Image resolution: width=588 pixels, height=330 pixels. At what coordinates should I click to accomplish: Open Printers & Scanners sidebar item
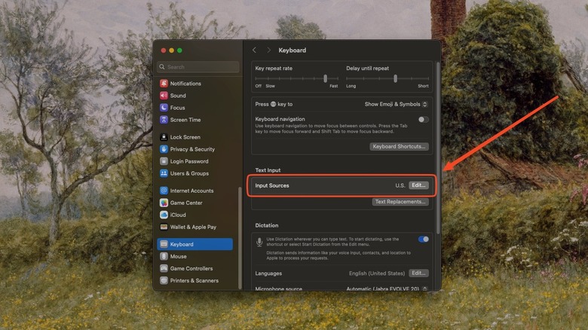194,280
